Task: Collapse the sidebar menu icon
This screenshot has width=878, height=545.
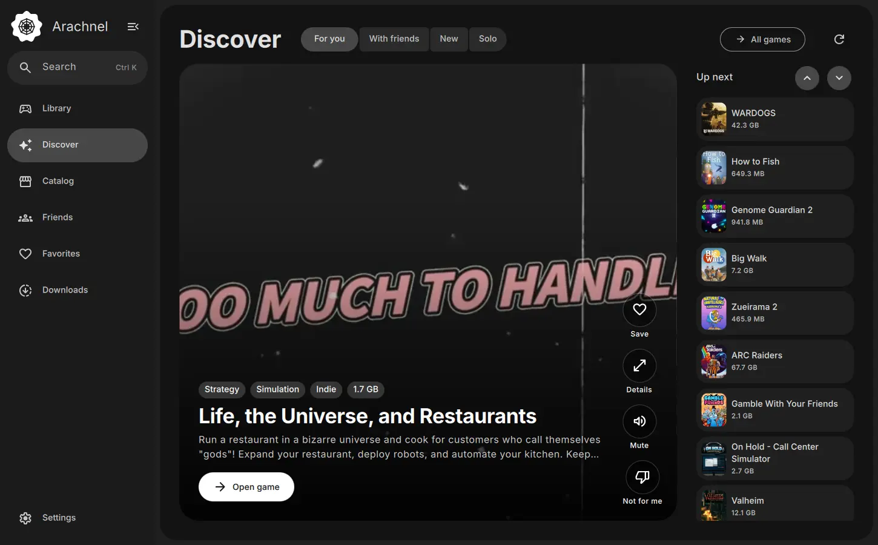Action: [x=133, y=27]
